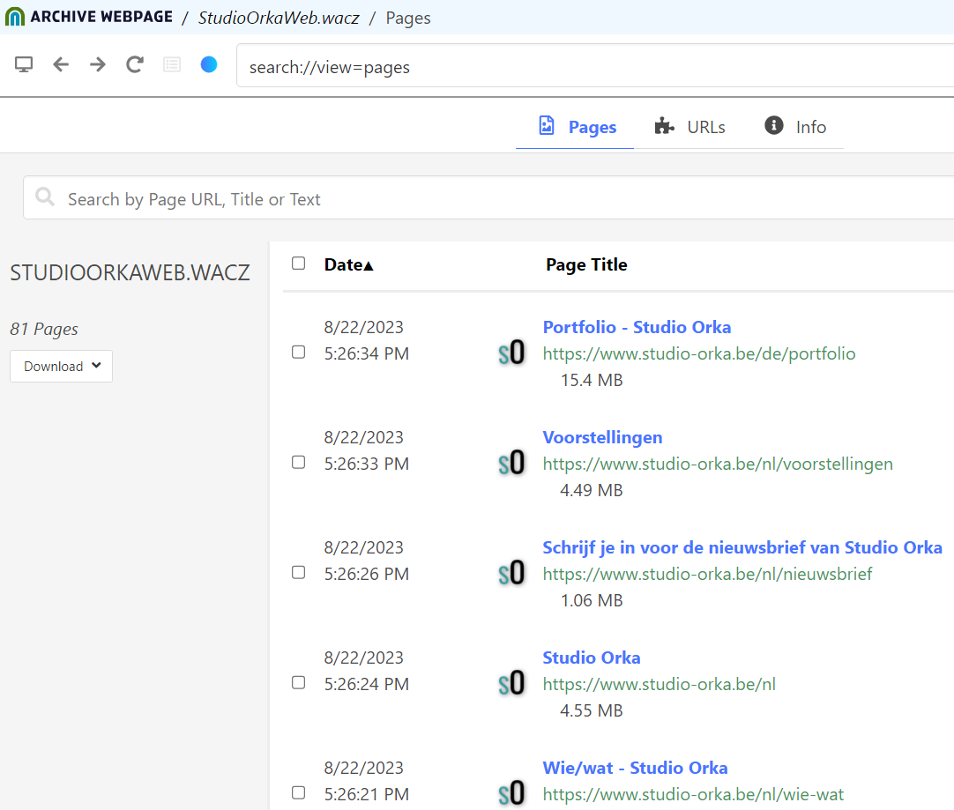
Task: Sort by the Page Title column header
Action: coord(586,264)
